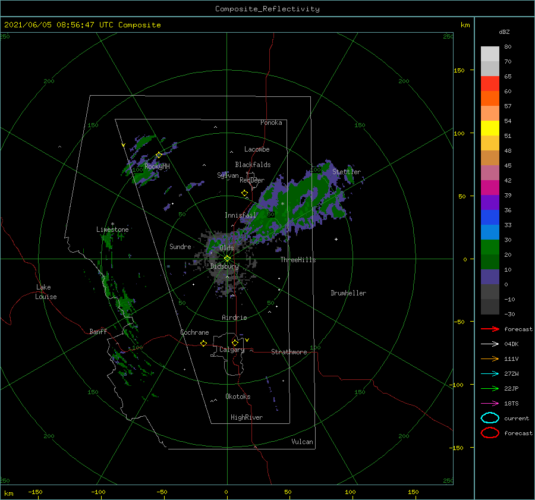This screenshot has height=500, width=535.
Task: Select the cyan current ellipse icon
Action: pyautogui.click(x=490, y=418)
